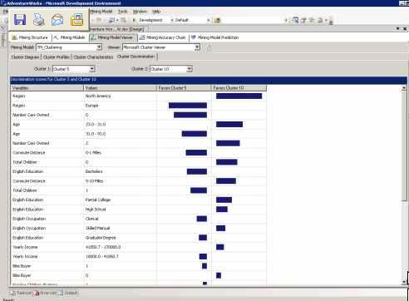
Task: Click Europe bar favoring Cluster 5
Action: tap(188, 106)
